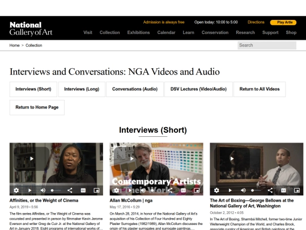Image resolution: width=306 pixels, height=230 pixels.
Task: Open the Exhibitions menu
Action: coord(139,32)
